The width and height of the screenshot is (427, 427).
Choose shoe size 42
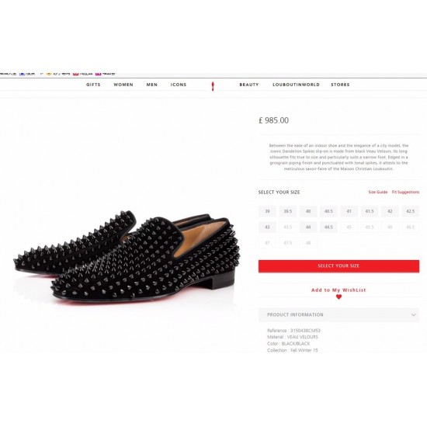tap(390, 211)
